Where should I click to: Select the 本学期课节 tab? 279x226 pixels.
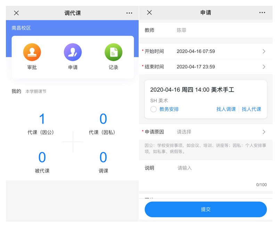(x=36, y=92)
